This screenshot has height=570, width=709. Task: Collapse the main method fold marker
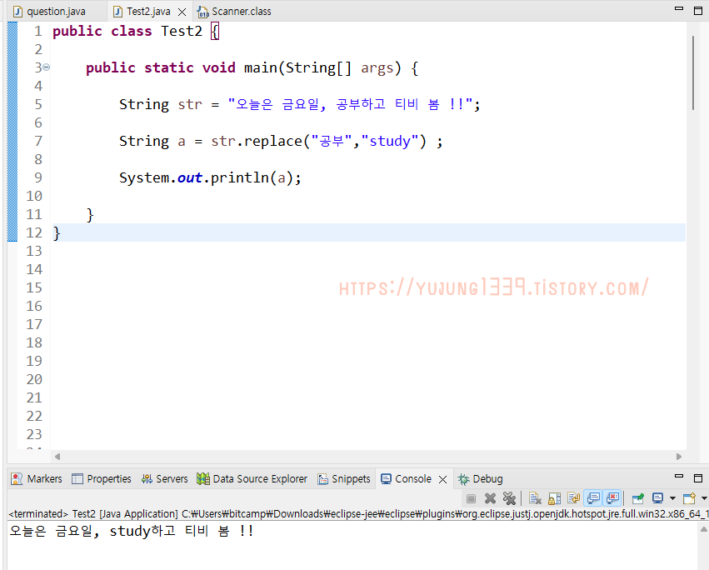tap(46, 67)
